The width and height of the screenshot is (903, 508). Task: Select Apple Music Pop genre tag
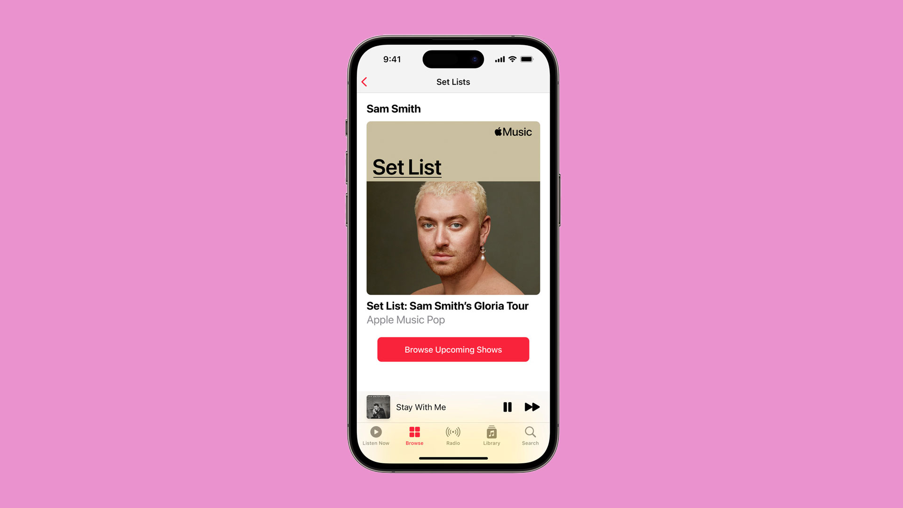click(x=405, y=320)
